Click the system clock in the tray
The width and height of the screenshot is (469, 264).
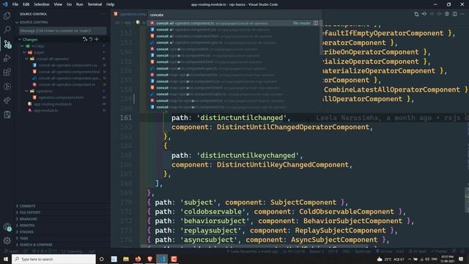(x=447, y=259)
